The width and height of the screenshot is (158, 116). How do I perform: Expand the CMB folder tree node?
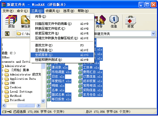coord(2,83)
